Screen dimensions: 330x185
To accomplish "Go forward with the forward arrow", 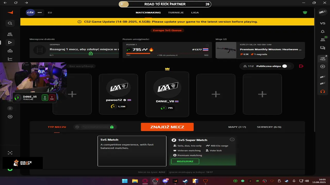I will pyautogui.click(x=26, y=3).
